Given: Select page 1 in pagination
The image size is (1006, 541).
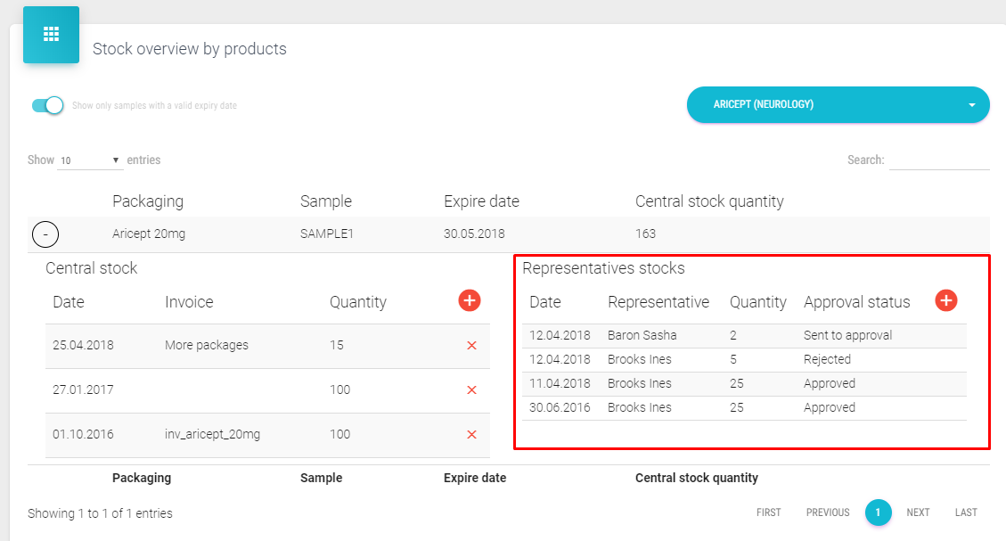Looking at the screenshot, I should (878, 512).
